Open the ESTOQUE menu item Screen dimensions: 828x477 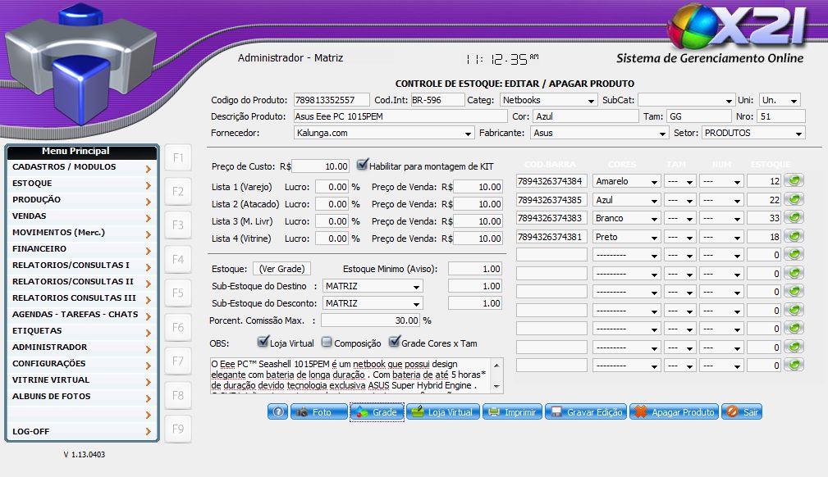[80, 184]
